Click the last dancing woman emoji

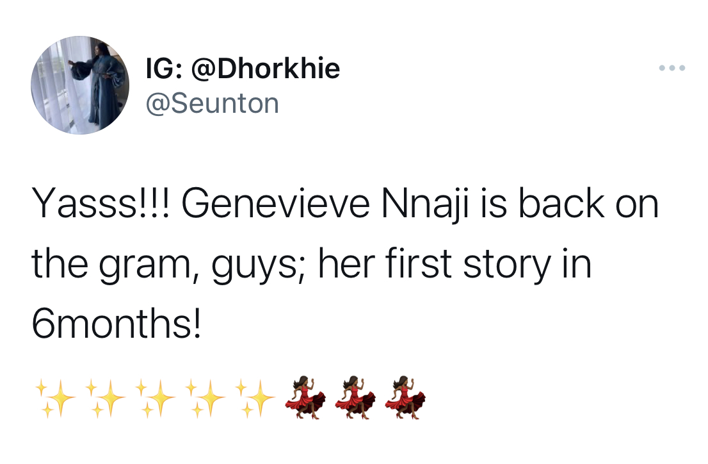(x=406, y=397)
